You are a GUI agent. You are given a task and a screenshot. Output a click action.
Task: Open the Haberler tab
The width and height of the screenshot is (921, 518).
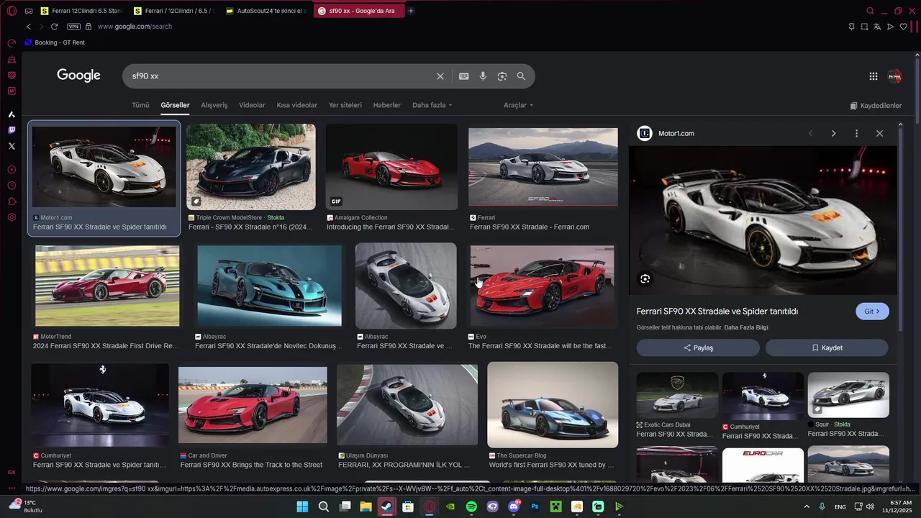(387, 105)
